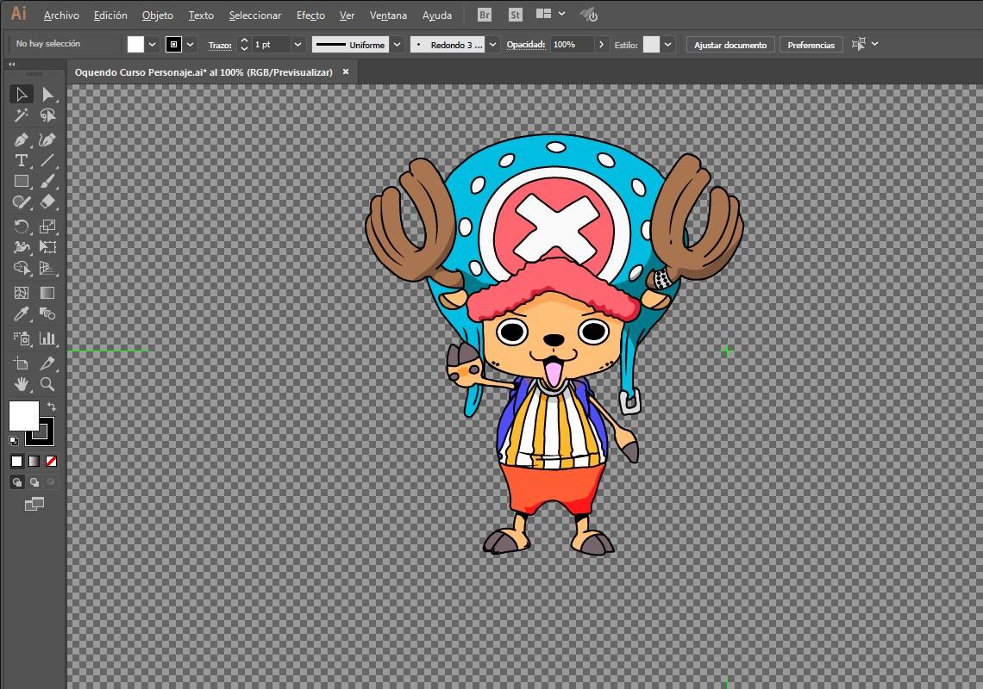The image size is (983, 689).
Task: Select the Mesh tool
Action: [22, 293]
